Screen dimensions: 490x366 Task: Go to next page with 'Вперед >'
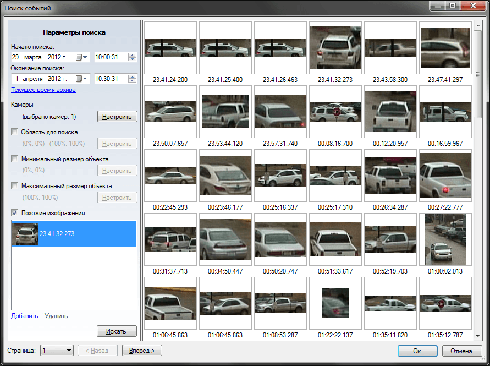pyautogui.click(x=142, y=351)
